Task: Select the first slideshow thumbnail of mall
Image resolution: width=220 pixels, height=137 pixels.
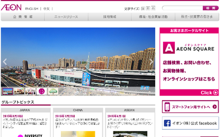Action: (8, 92)
